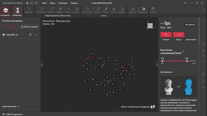The image size is (207, 116).
Task: Click the settings gear icon in title bar
Action: pos(185,3)
